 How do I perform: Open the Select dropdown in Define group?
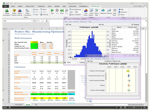tap(43, 9)
